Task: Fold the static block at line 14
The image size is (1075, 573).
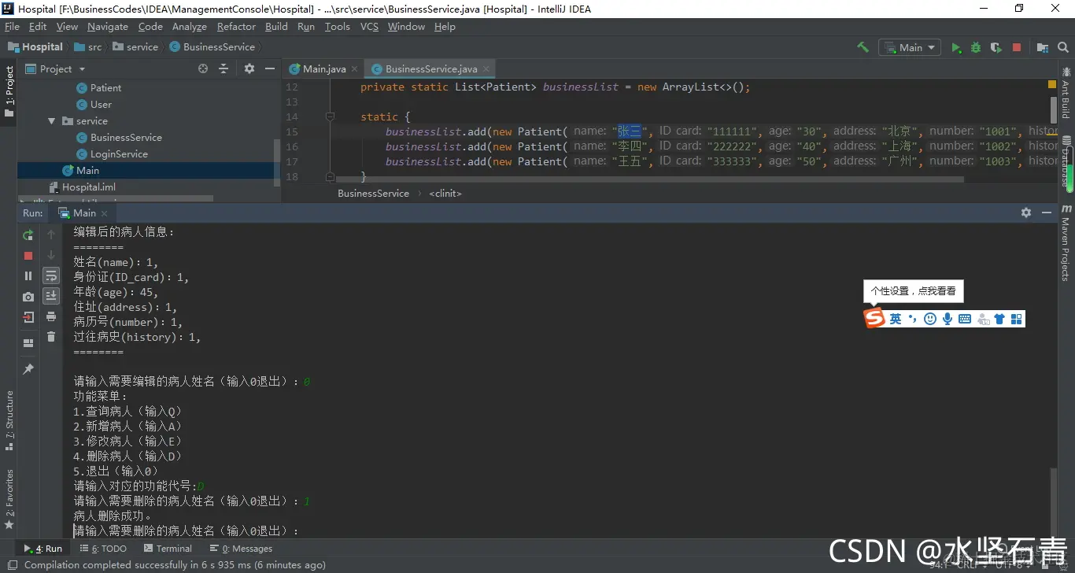Action: tap(330, 116)
